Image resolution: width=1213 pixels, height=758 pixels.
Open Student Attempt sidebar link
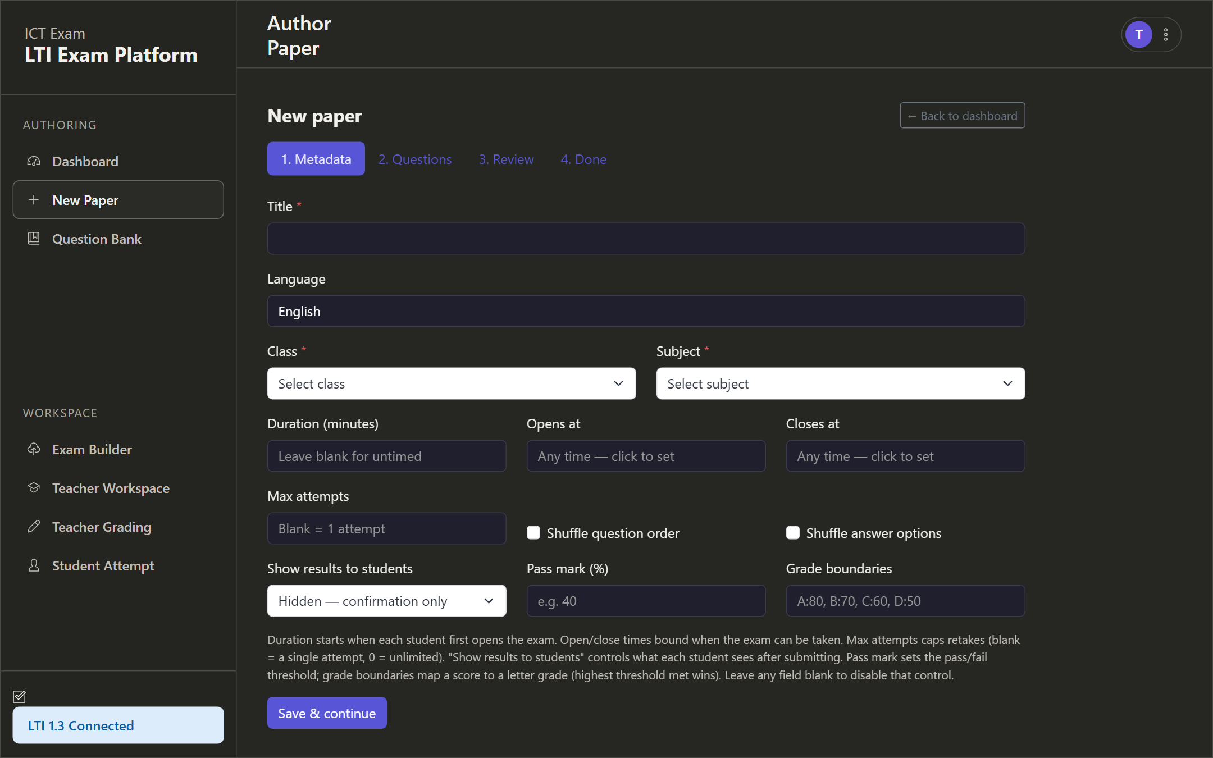[118, 566]
